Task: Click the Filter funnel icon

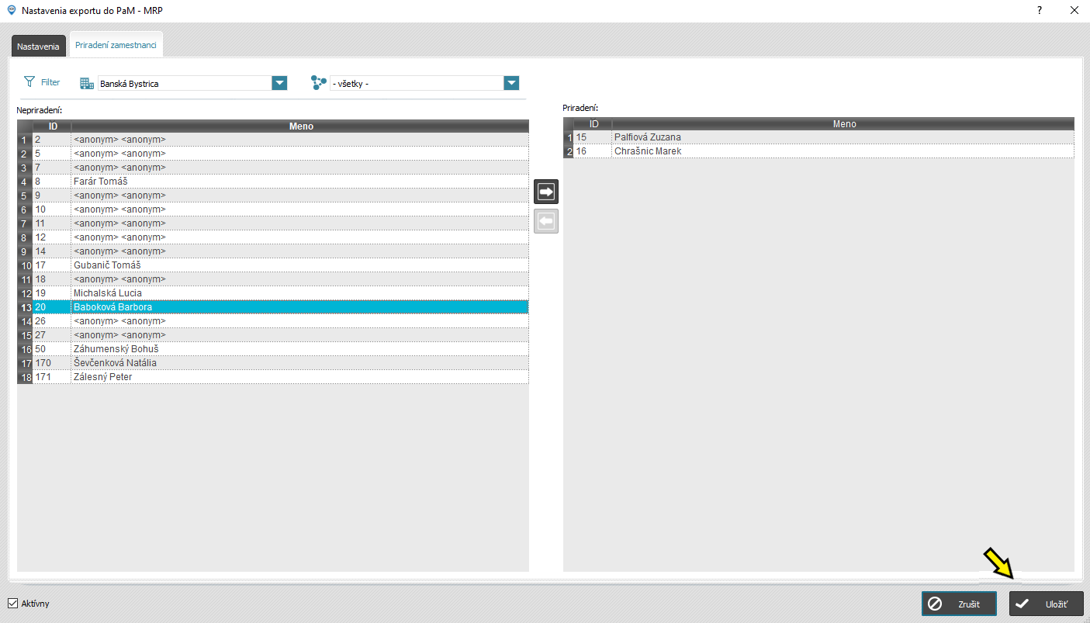Action: 29,81
